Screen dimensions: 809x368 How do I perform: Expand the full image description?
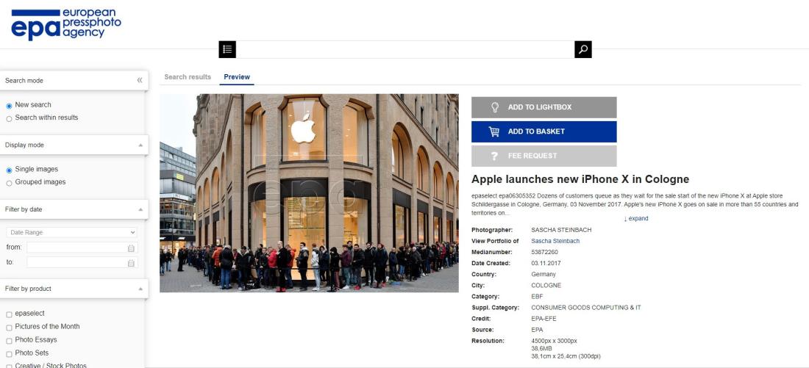click(x=635, y=219)
